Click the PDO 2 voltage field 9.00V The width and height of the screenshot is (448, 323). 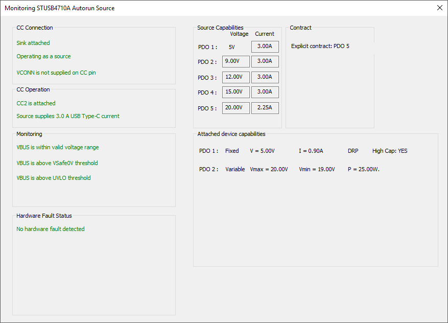pos(235,61)
